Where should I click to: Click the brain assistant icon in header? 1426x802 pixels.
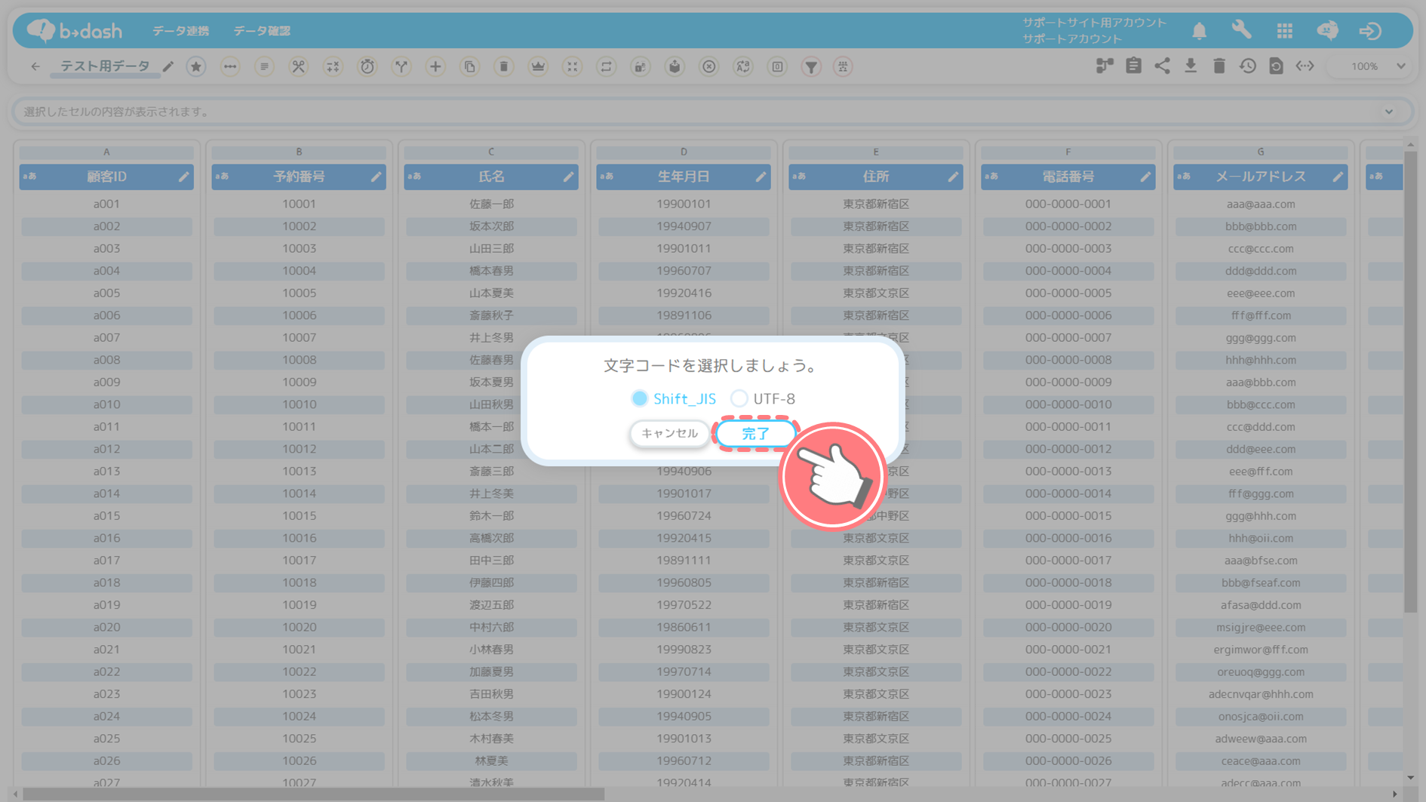[1328, 30]
